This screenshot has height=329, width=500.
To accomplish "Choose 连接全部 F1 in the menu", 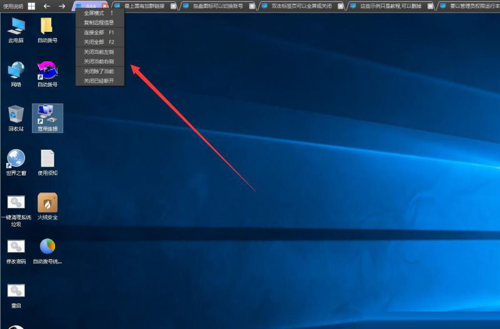I will (x=99, y=32).
